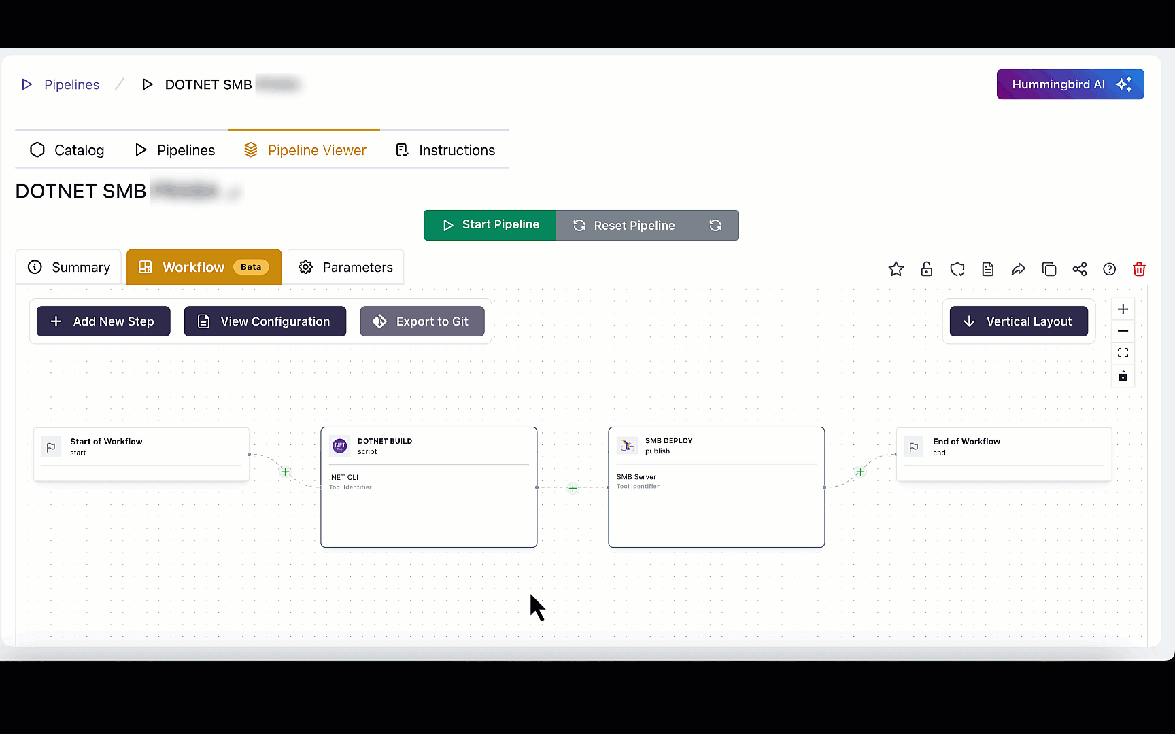Viewport: 1175px width, 734px height.
Task: Click the curved share arrow icon
Action: coord(1018,269)
